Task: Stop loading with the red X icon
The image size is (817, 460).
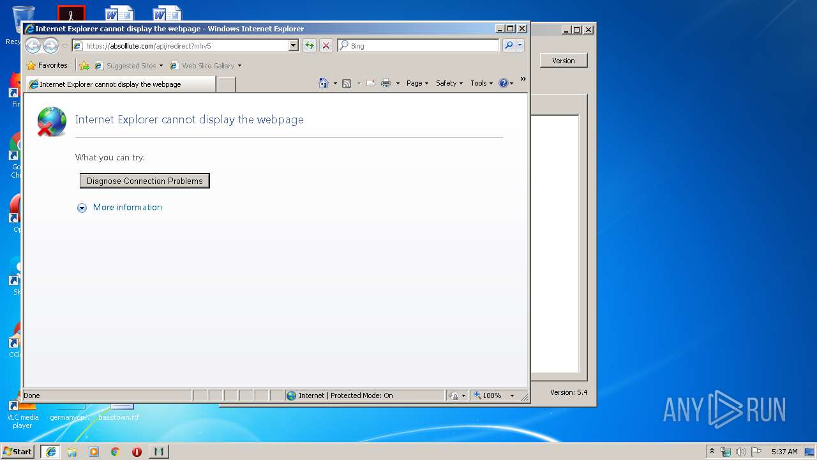Action: point(326,45)
